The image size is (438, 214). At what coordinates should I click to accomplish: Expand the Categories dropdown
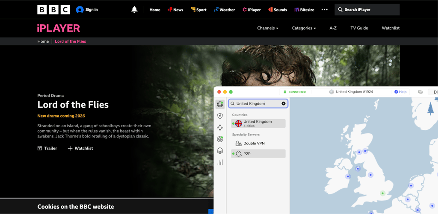point(304,28)
